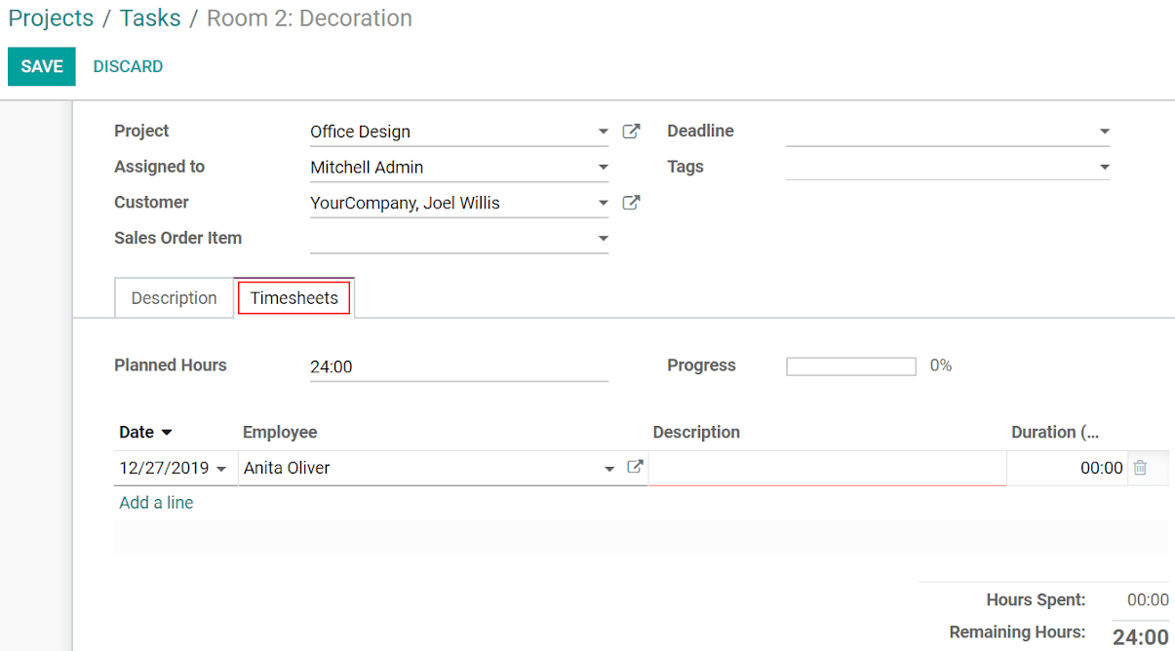Toggle Date column sorting arrow

point(168,432)
